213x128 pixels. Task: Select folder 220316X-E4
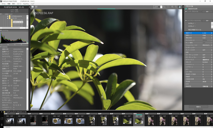click(x=18, y=26)
